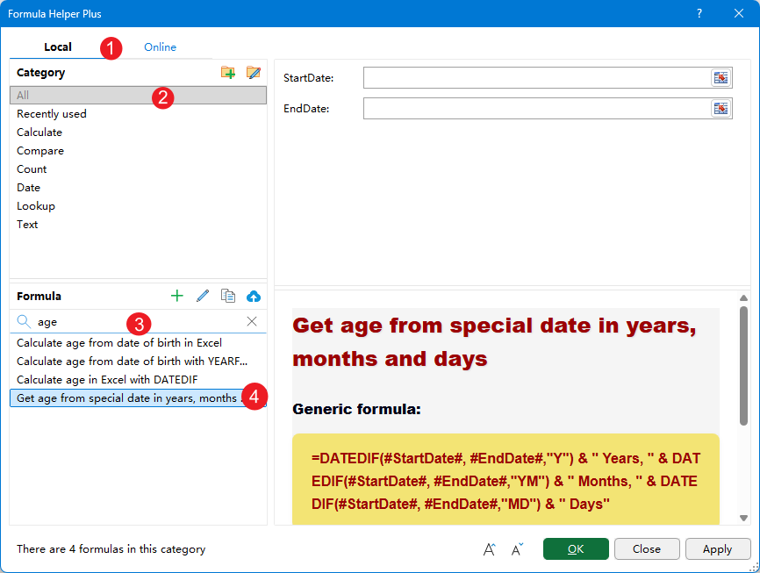Click the Close button

click(x=647, y=548)
